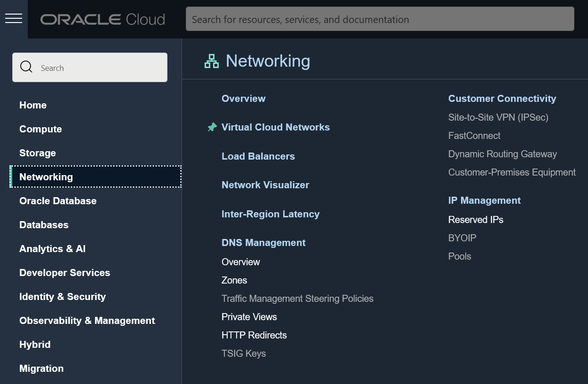Select Observability & Management menu item
Image resolution: width=588 pixels, height=384 pixels.
point(87,321)
